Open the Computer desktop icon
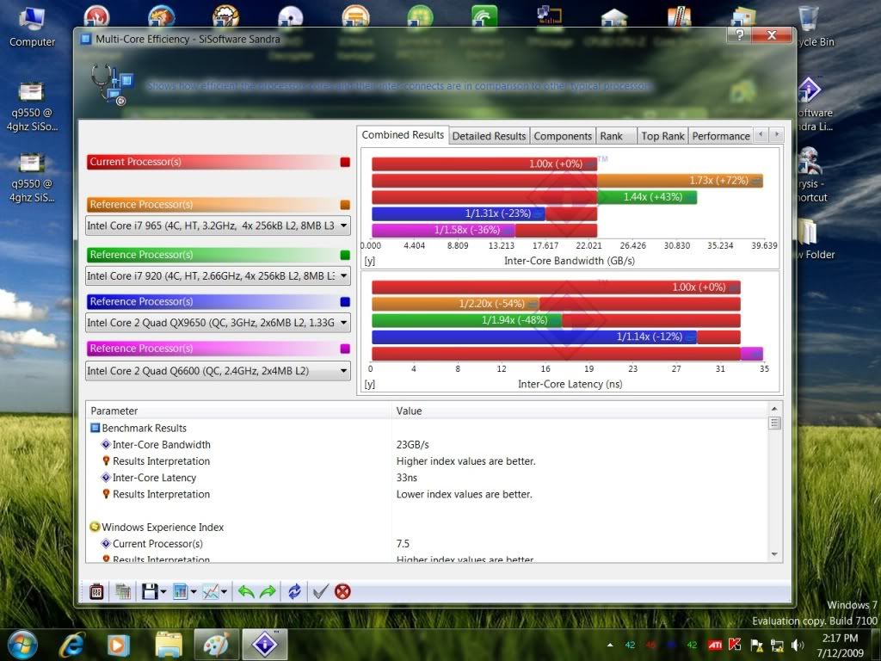The image size is (881, 661). [32, 27]
